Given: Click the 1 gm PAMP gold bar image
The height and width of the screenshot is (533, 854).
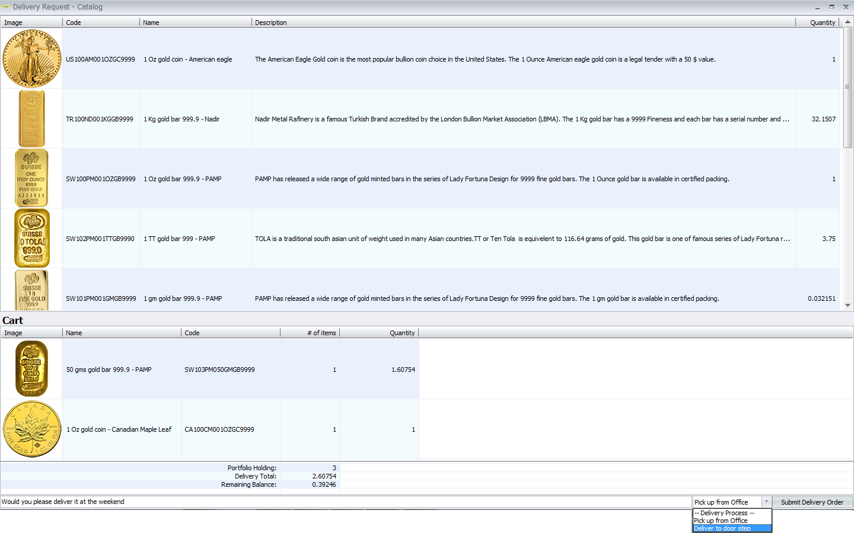Looking at the screenshot, I should 32,291.
